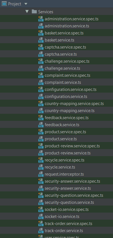Select country-mapping.service.spec.ts file name
This screenshot has width=113, height=238.
point(74,104)
